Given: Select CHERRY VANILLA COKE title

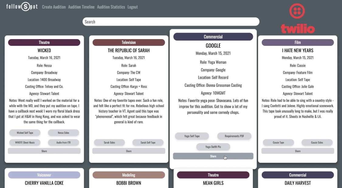Looking at the screenshot, I should pos(44,183).
